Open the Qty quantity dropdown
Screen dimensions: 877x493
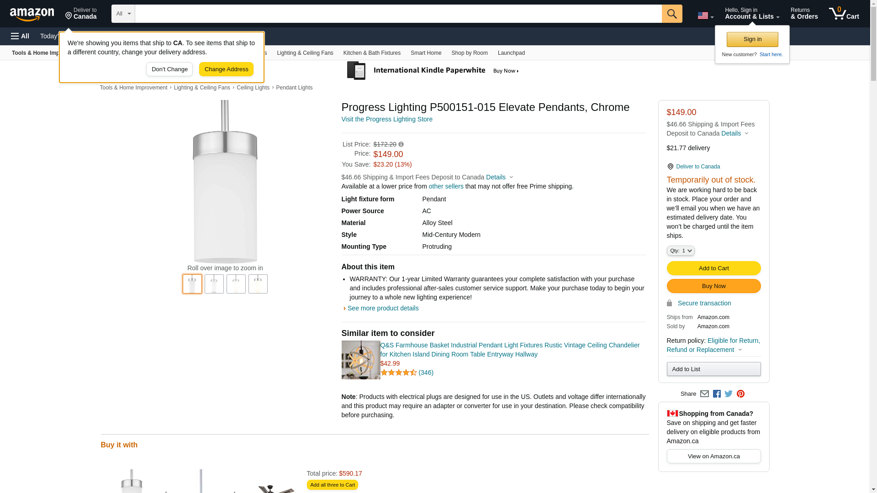point(680,251)
